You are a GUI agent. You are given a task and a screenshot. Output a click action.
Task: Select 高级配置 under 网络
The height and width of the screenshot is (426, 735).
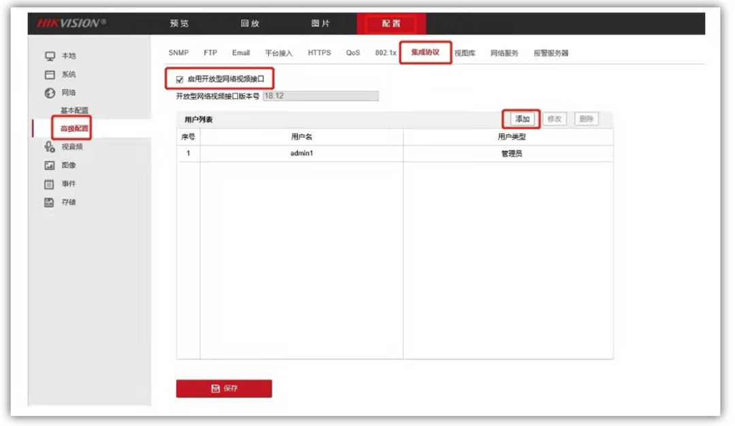74,129
